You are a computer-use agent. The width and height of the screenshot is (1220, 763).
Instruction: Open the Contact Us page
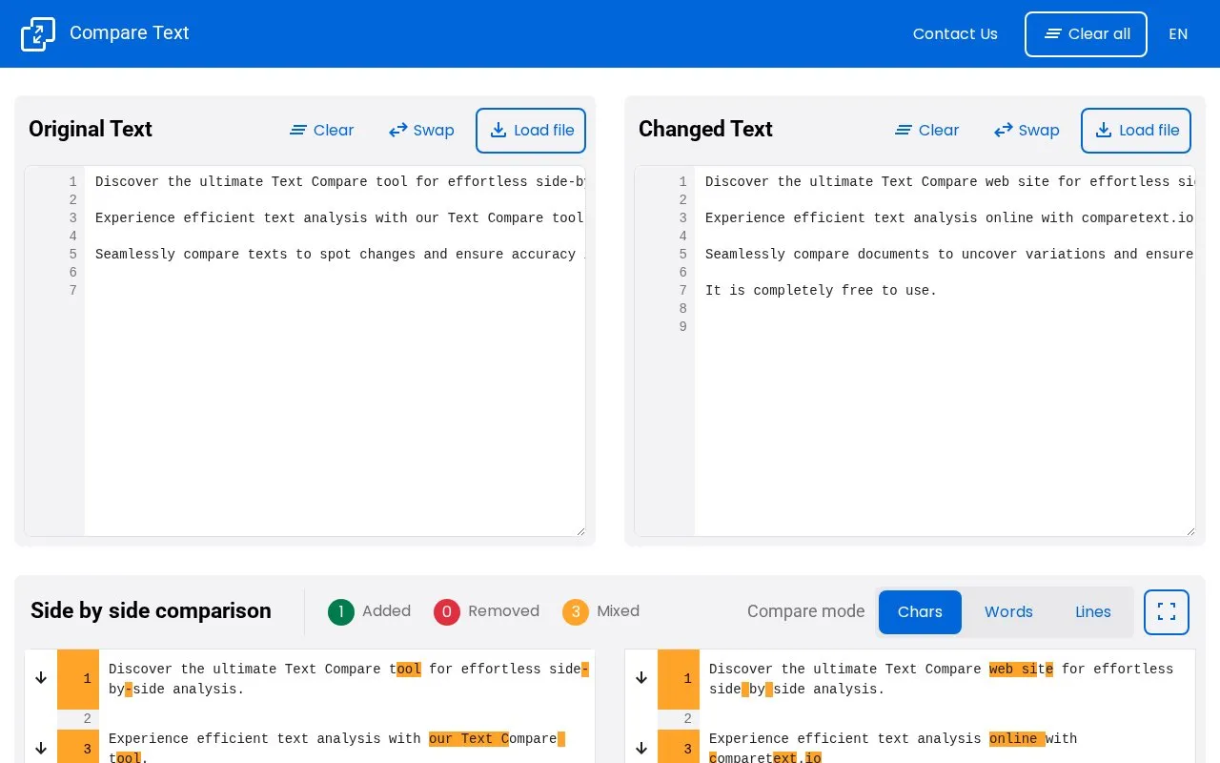click(955, 34)
